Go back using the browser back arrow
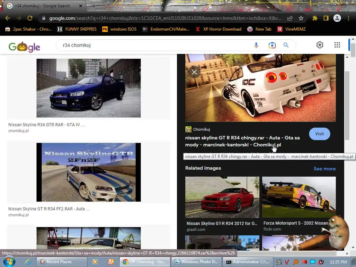This screenshot has width=356, height=267. tap(8, 18)
